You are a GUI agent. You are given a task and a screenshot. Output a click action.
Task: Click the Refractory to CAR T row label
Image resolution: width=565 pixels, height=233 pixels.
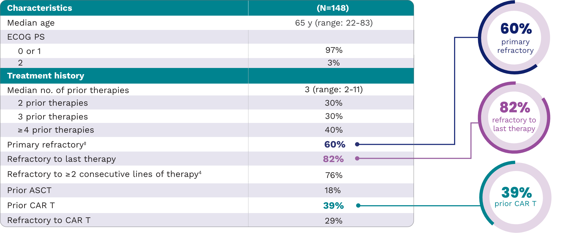(x=49, y=220)
